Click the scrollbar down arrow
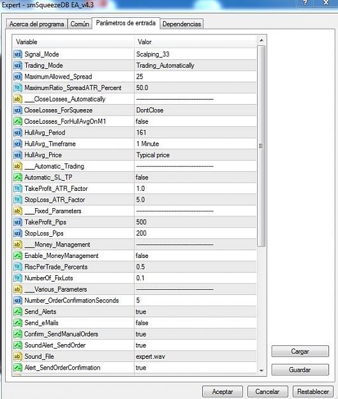This screenshot has width=338, height=399. click(261, 371)
